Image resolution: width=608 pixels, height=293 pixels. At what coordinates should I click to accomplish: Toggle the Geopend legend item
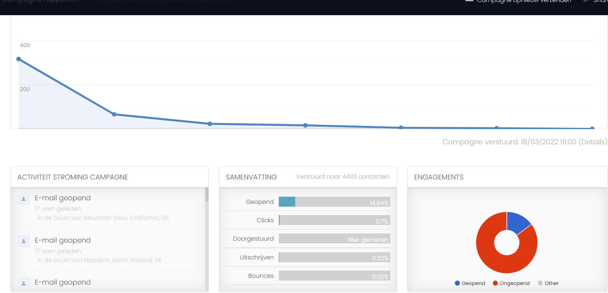(x=470, y=283)
